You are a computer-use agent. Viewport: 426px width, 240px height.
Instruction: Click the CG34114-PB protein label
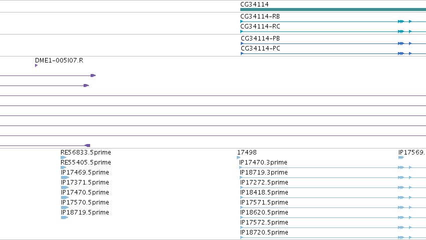pos(260,38)
